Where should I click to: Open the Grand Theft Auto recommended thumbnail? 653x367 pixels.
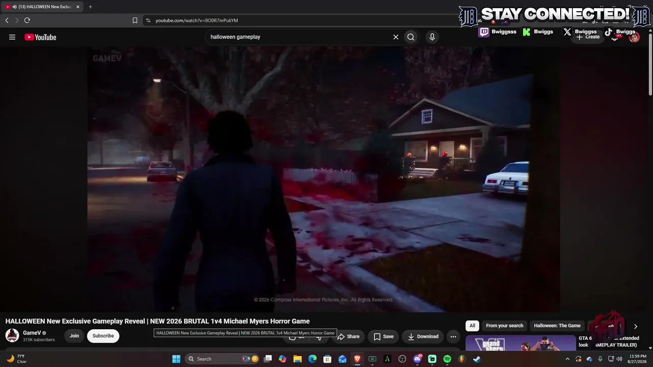[520, 343]
